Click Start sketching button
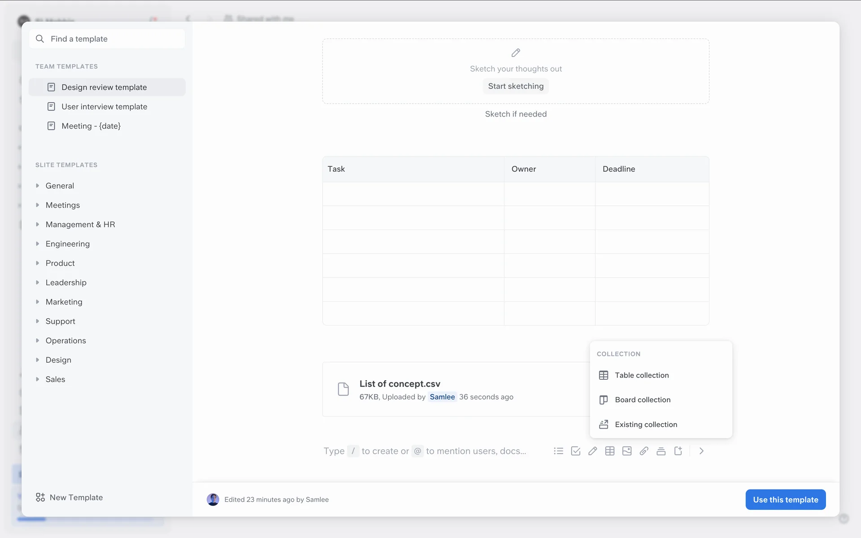 (516, 86)
